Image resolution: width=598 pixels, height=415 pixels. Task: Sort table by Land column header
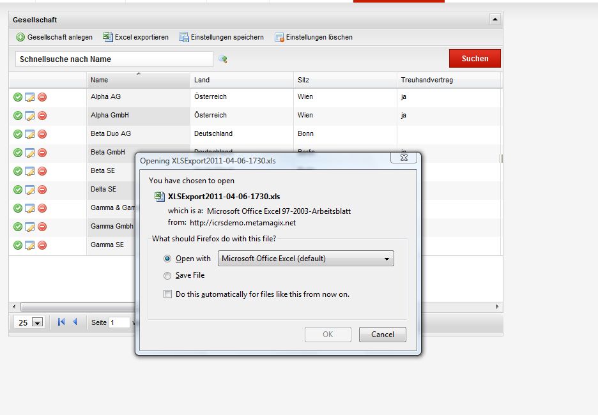pos(241,80)
